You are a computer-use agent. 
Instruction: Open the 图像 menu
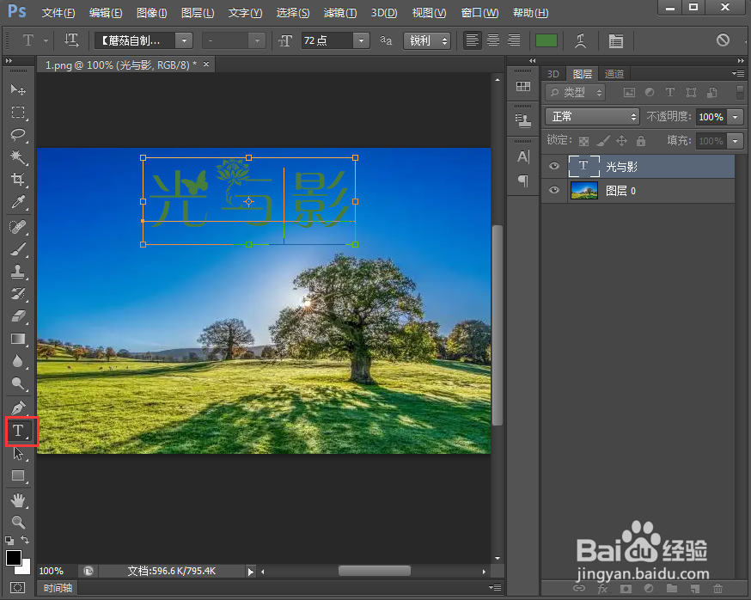click(x=151, y=13)
